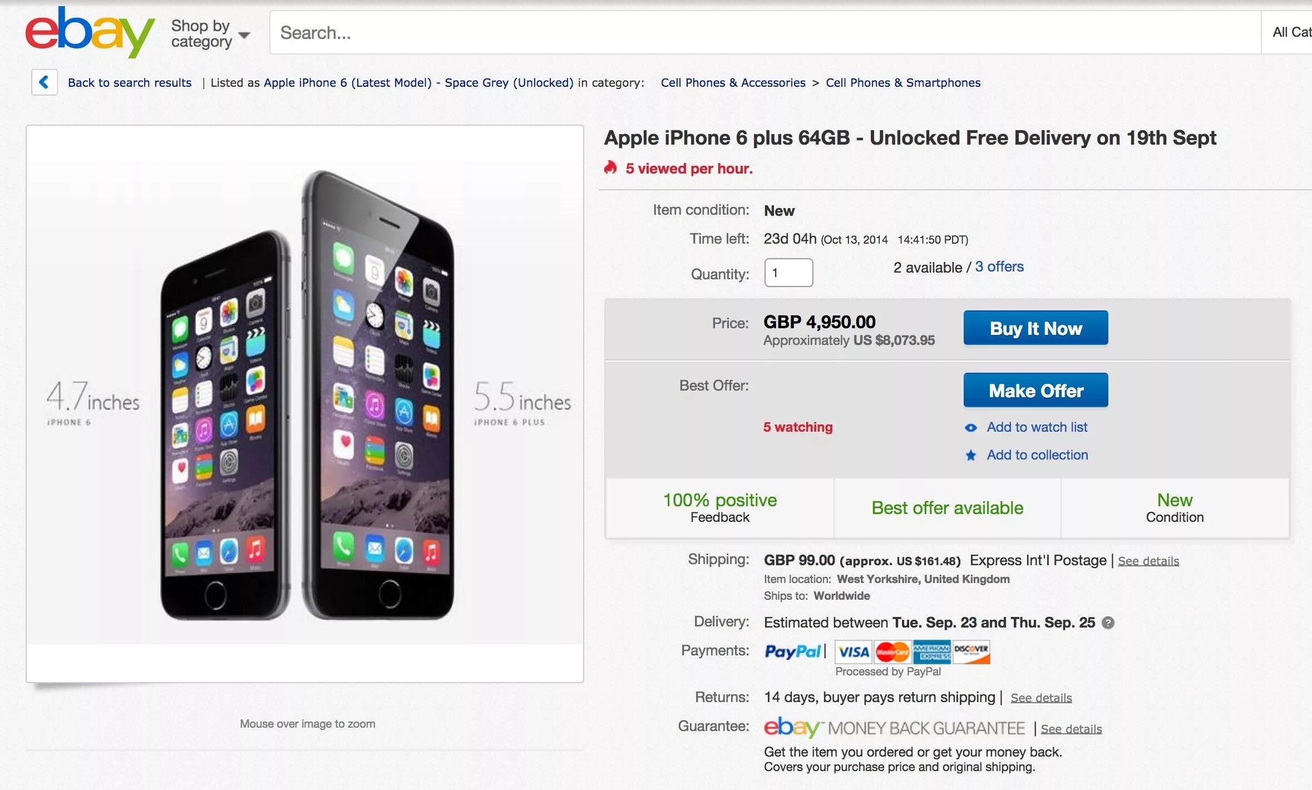Image resolution: width=1312 pixels, height=790 pixels.
Task: Click into the Search box
Action: (762, 32)
